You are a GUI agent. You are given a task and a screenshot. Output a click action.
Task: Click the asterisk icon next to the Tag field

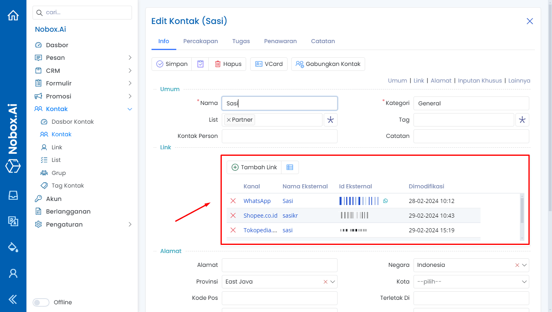tap(522, 120)
